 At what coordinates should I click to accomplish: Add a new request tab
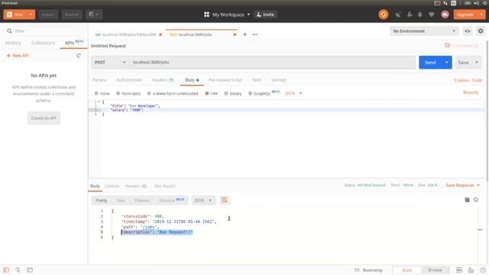244,34
